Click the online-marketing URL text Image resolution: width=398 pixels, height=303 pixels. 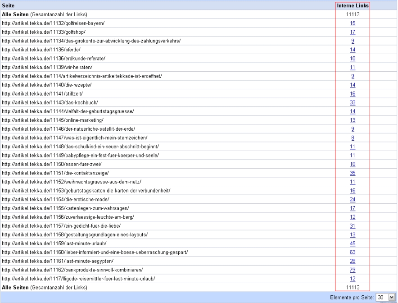53,120
